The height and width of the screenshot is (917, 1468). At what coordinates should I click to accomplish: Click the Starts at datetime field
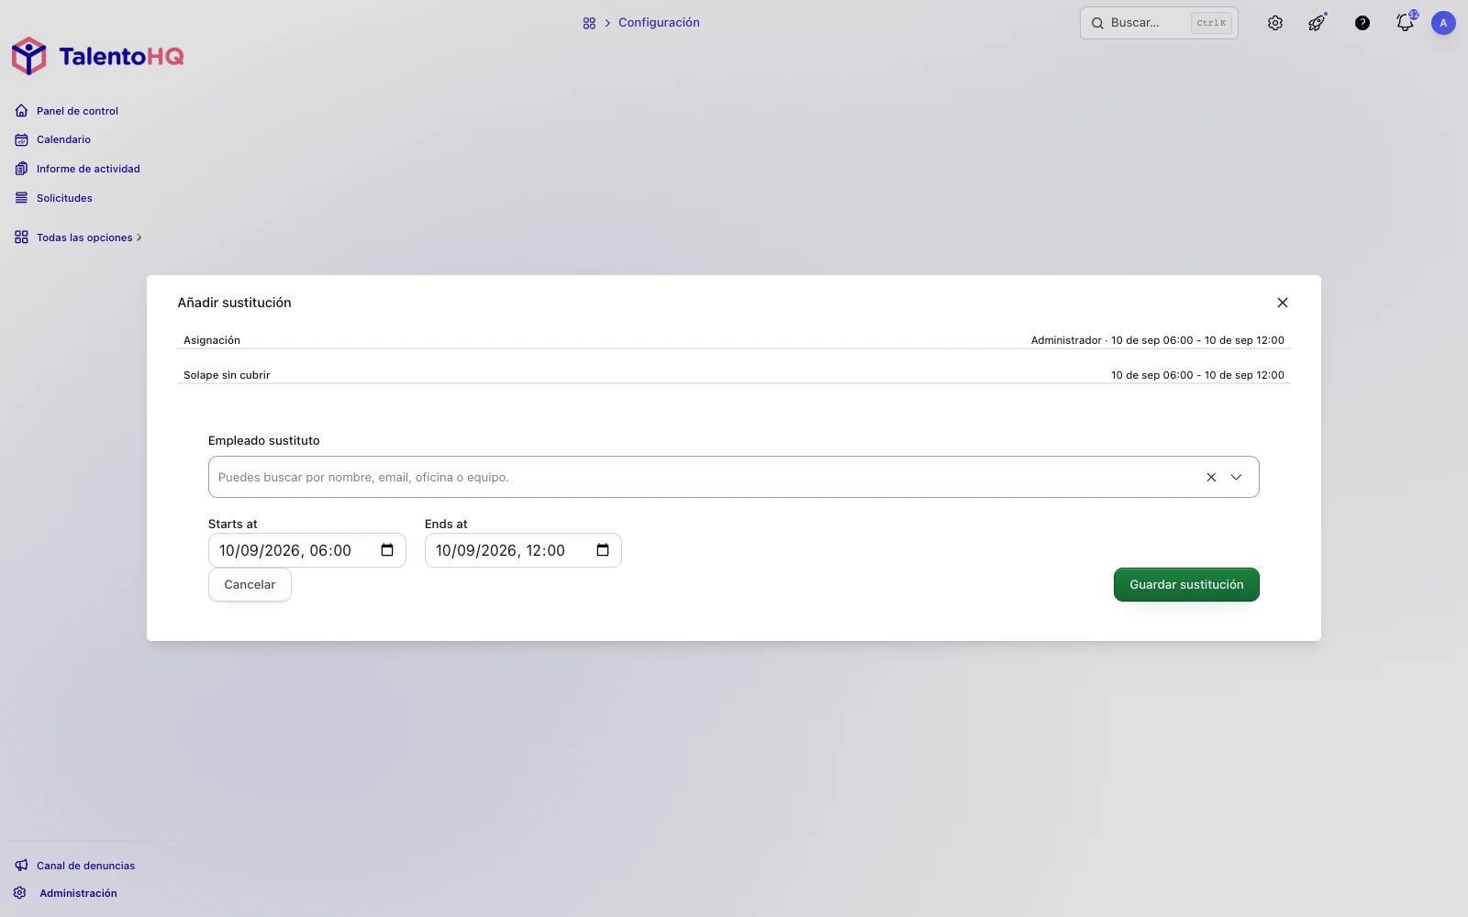pyautogui.click(x=307, y=550)
